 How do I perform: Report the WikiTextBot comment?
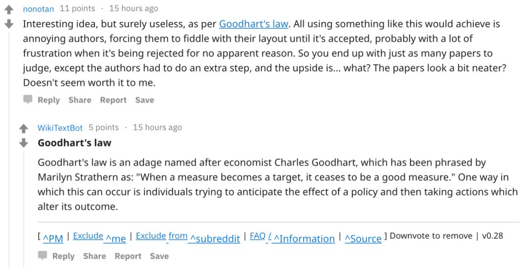128,256
